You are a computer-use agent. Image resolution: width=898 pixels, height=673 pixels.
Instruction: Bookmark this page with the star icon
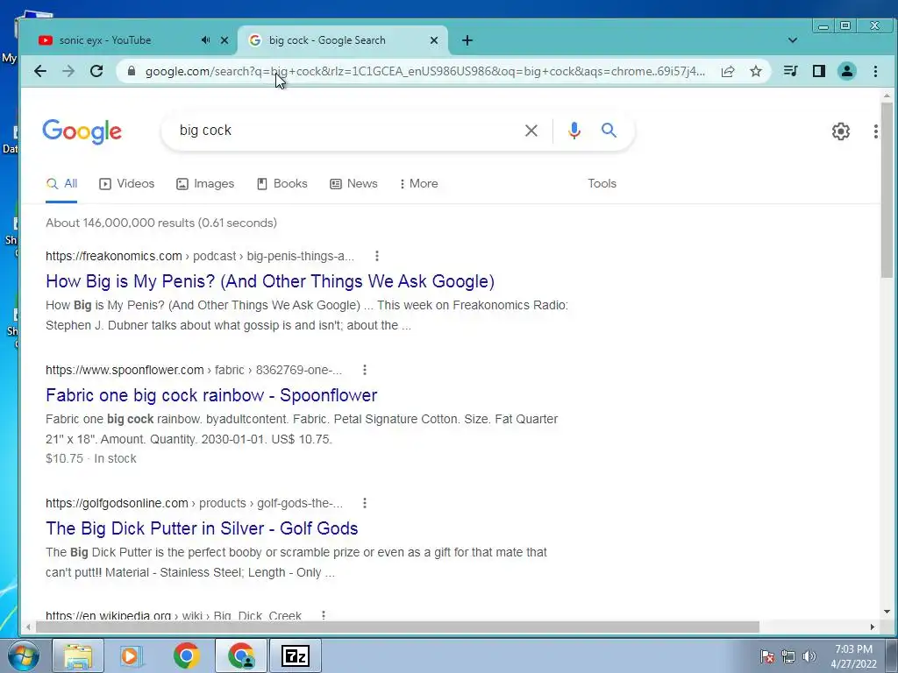pyautogui.click(x=756, y=71)
